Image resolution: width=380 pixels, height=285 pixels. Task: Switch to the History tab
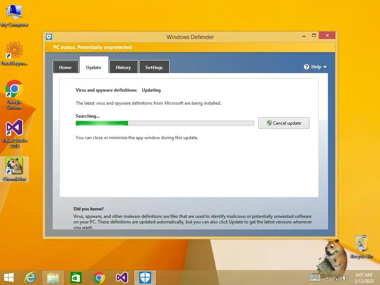[124, 67]
